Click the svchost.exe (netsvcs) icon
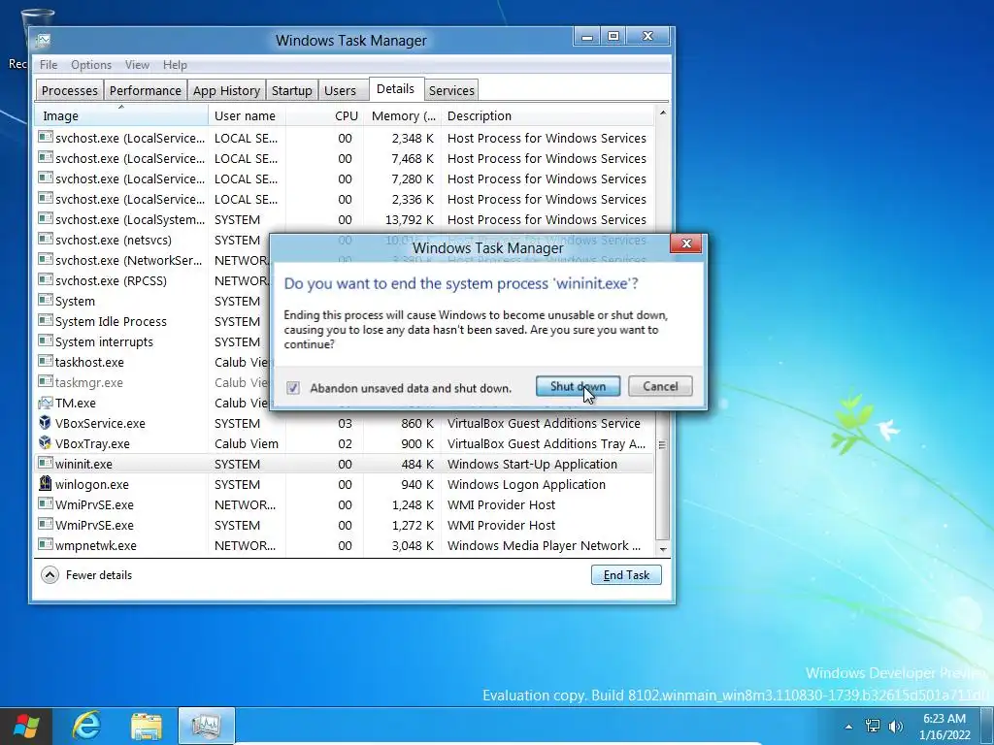 pyautogui.click(x=45, y=239)
